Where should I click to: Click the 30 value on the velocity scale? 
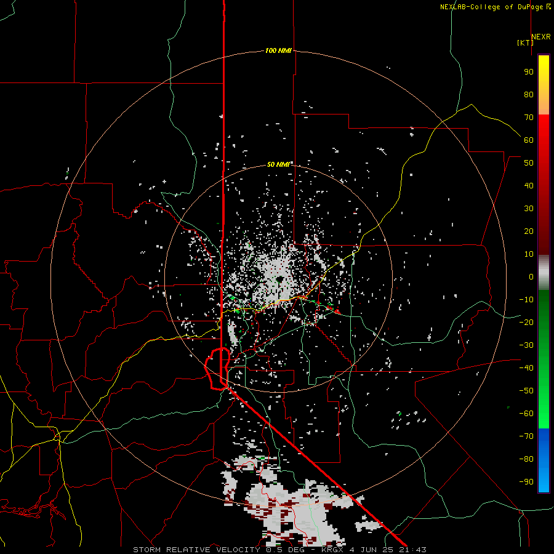[529, 209]
